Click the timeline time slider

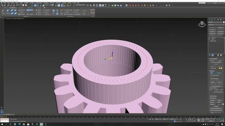tap(8, 114)
